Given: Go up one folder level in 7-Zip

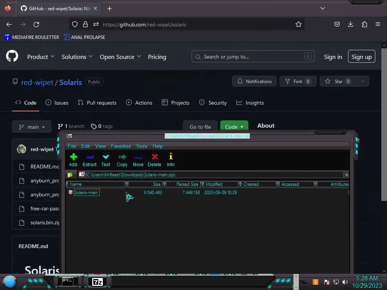Looking at the screenshot, I should click(x=70, y=175).
